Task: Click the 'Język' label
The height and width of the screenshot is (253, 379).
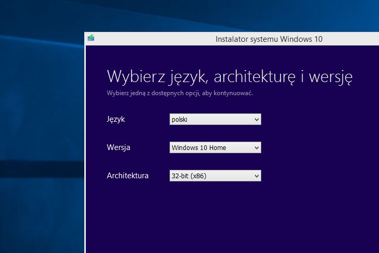Action: (116, 119)
